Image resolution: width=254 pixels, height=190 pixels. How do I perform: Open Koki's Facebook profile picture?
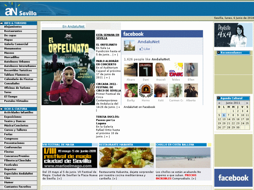(161, 90)
